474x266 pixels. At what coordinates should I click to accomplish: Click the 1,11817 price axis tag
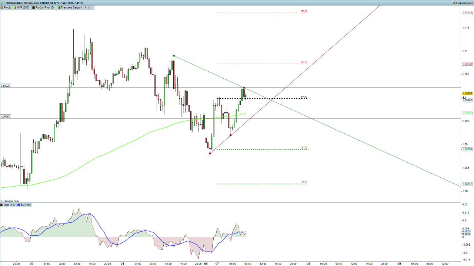coord(467,13)
